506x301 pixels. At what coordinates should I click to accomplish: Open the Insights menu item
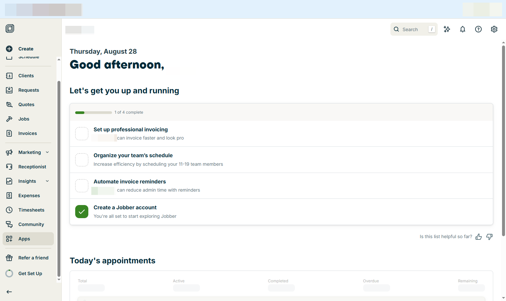point(28,181)
